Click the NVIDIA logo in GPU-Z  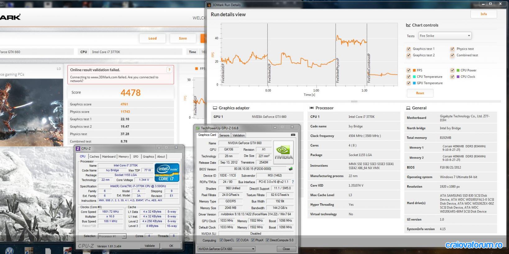[283, 152]
